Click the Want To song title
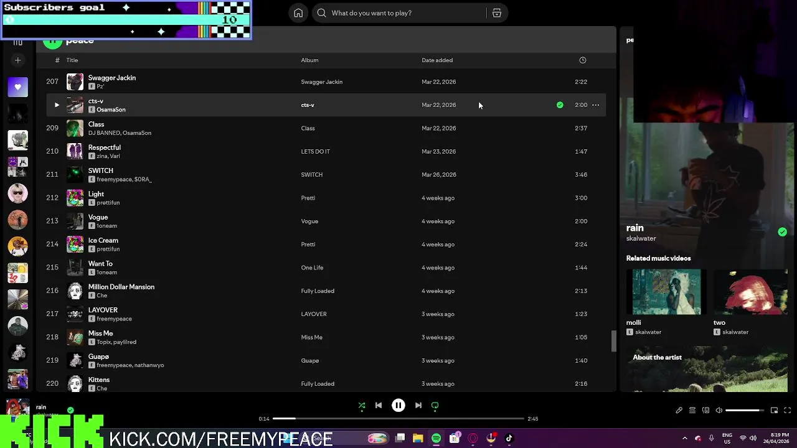 100,264
